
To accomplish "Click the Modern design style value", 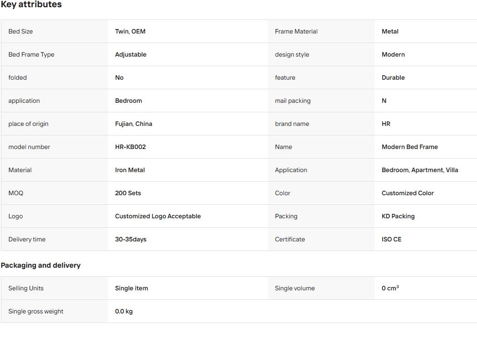I will pos(393,54).
